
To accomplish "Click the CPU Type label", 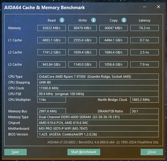I will pos(15,77).
